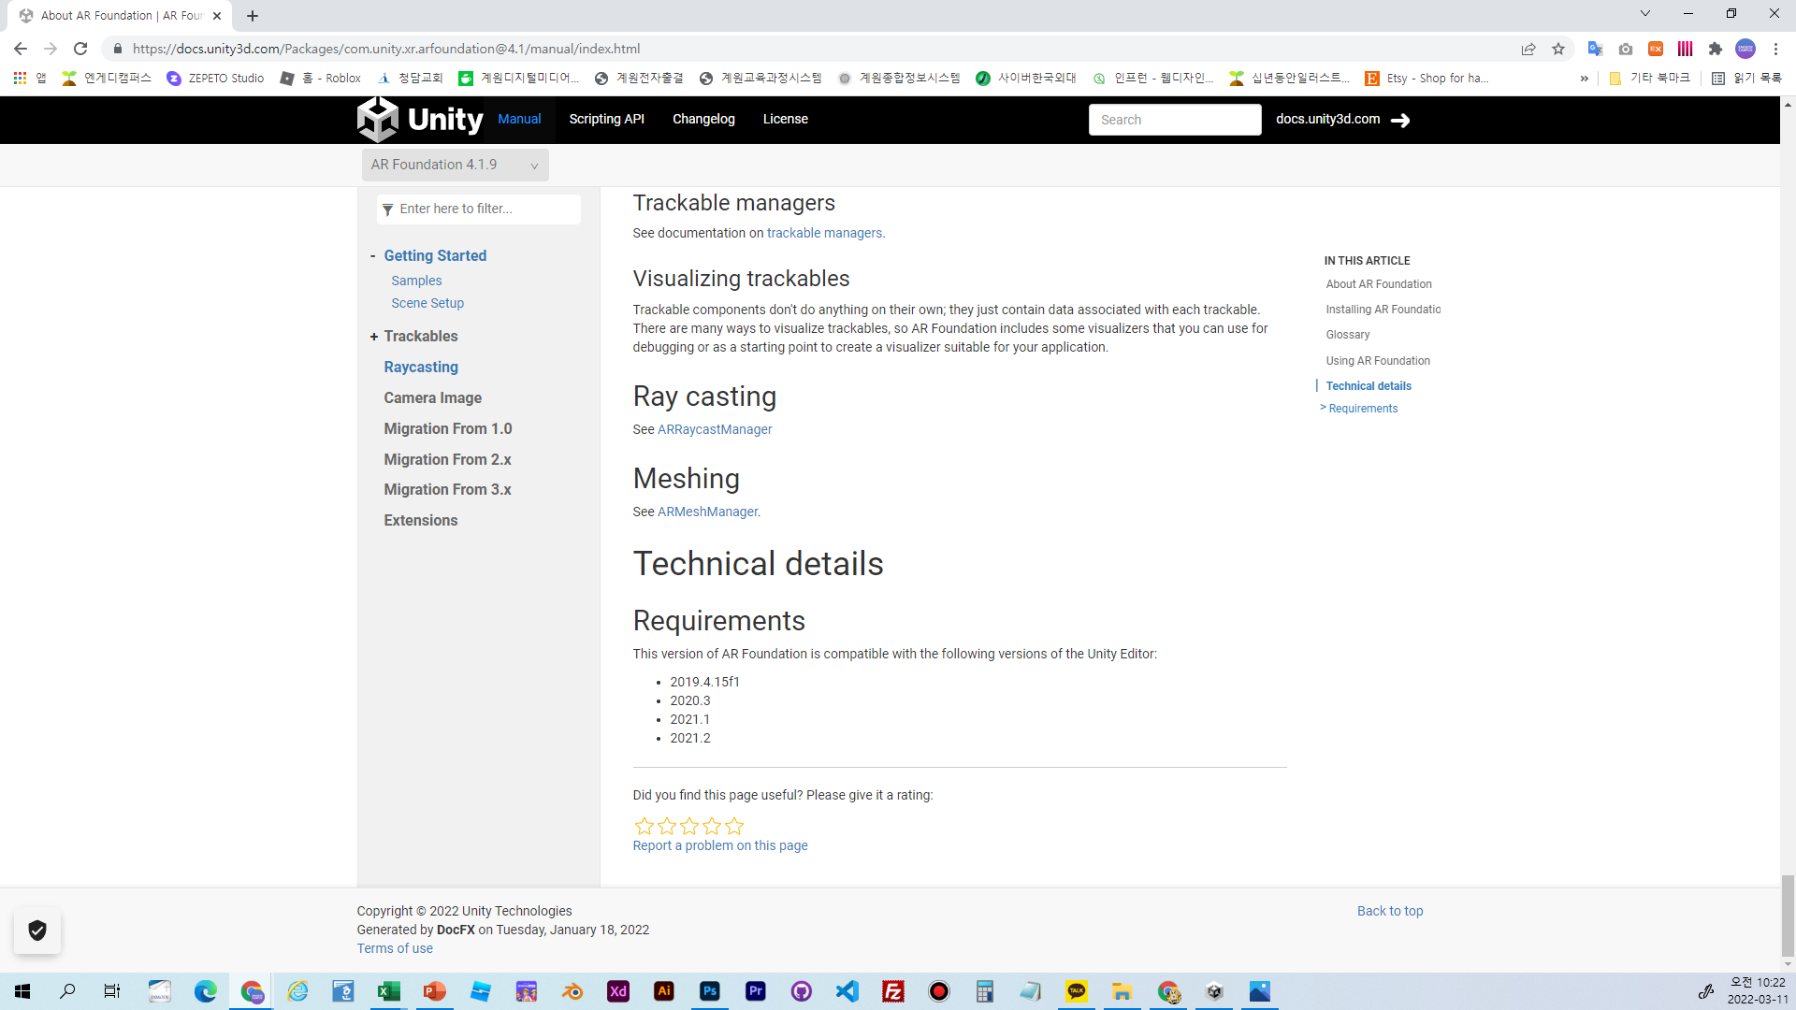
Task: Open Unity Hub from the taskbar
Action: [x=1214, y=991]
